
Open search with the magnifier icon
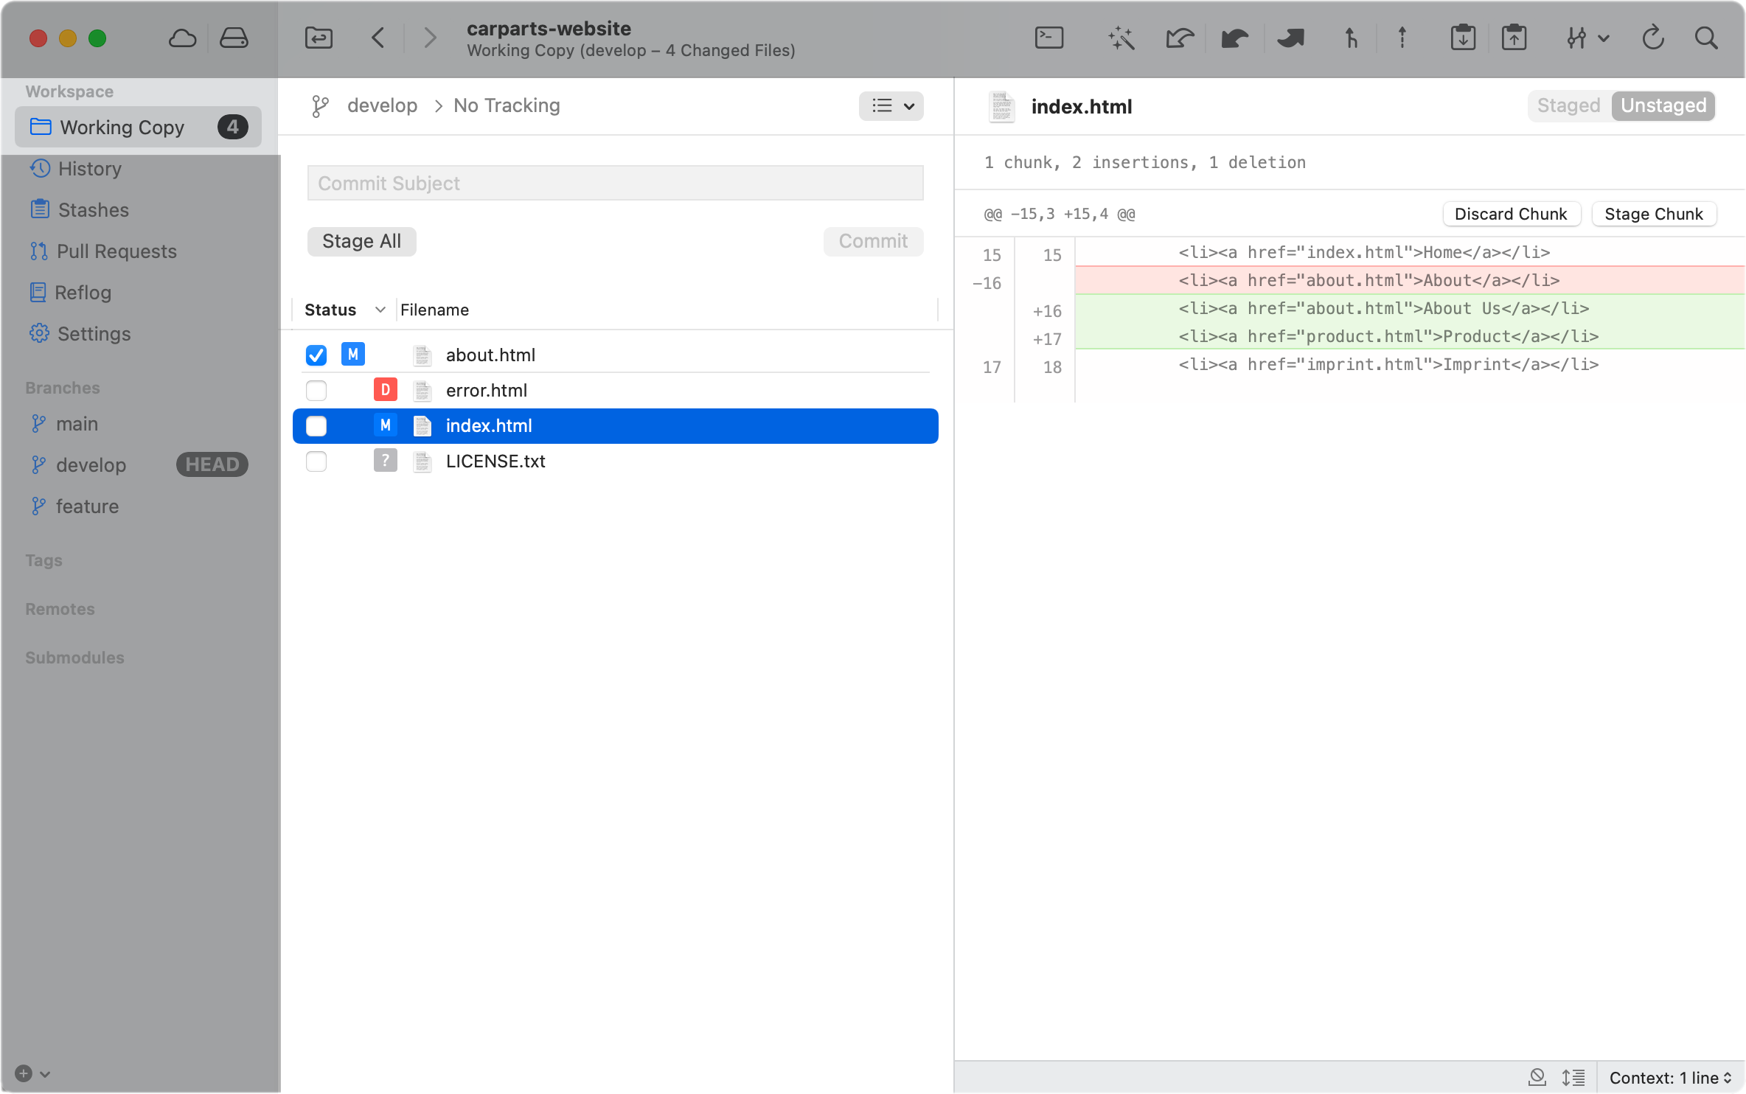click(1705, 38)
